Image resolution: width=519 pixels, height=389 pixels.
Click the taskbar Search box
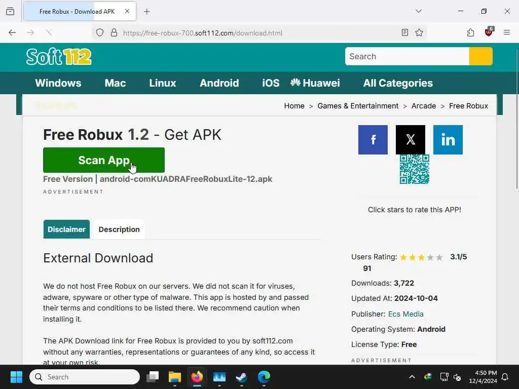coord(85,377)
